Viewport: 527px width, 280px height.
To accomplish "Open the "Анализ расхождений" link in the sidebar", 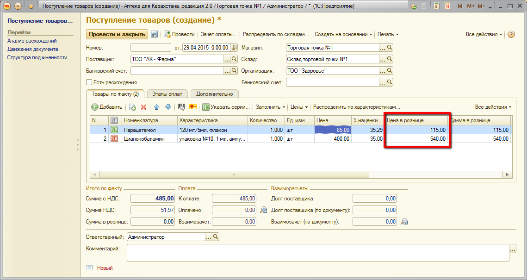I will tap(32, 41).
